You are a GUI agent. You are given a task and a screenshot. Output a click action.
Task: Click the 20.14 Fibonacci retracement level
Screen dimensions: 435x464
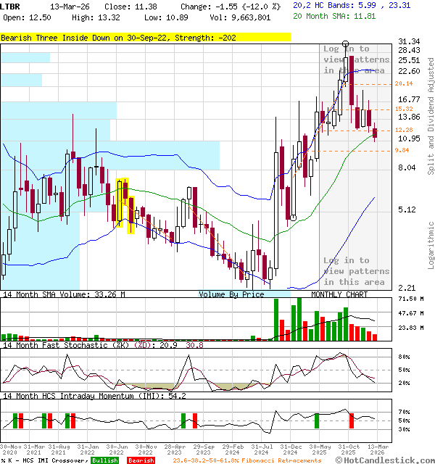(x=404, y=84)
